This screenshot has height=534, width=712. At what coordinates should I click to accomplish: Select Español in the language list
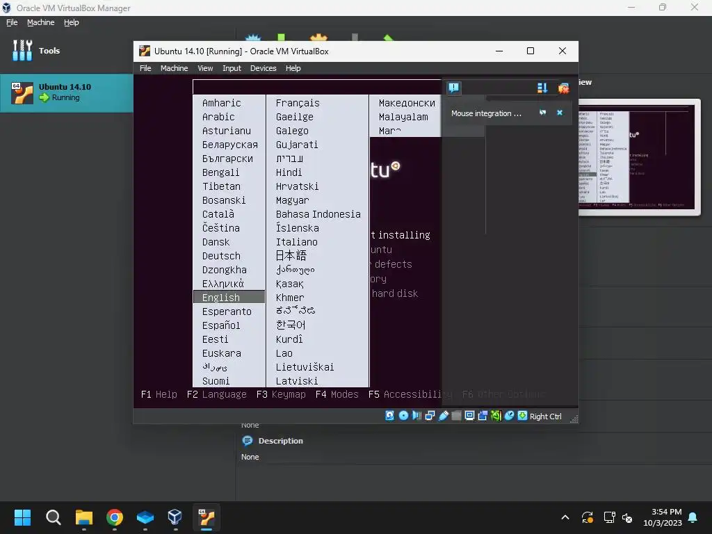[x=221, y=325]
